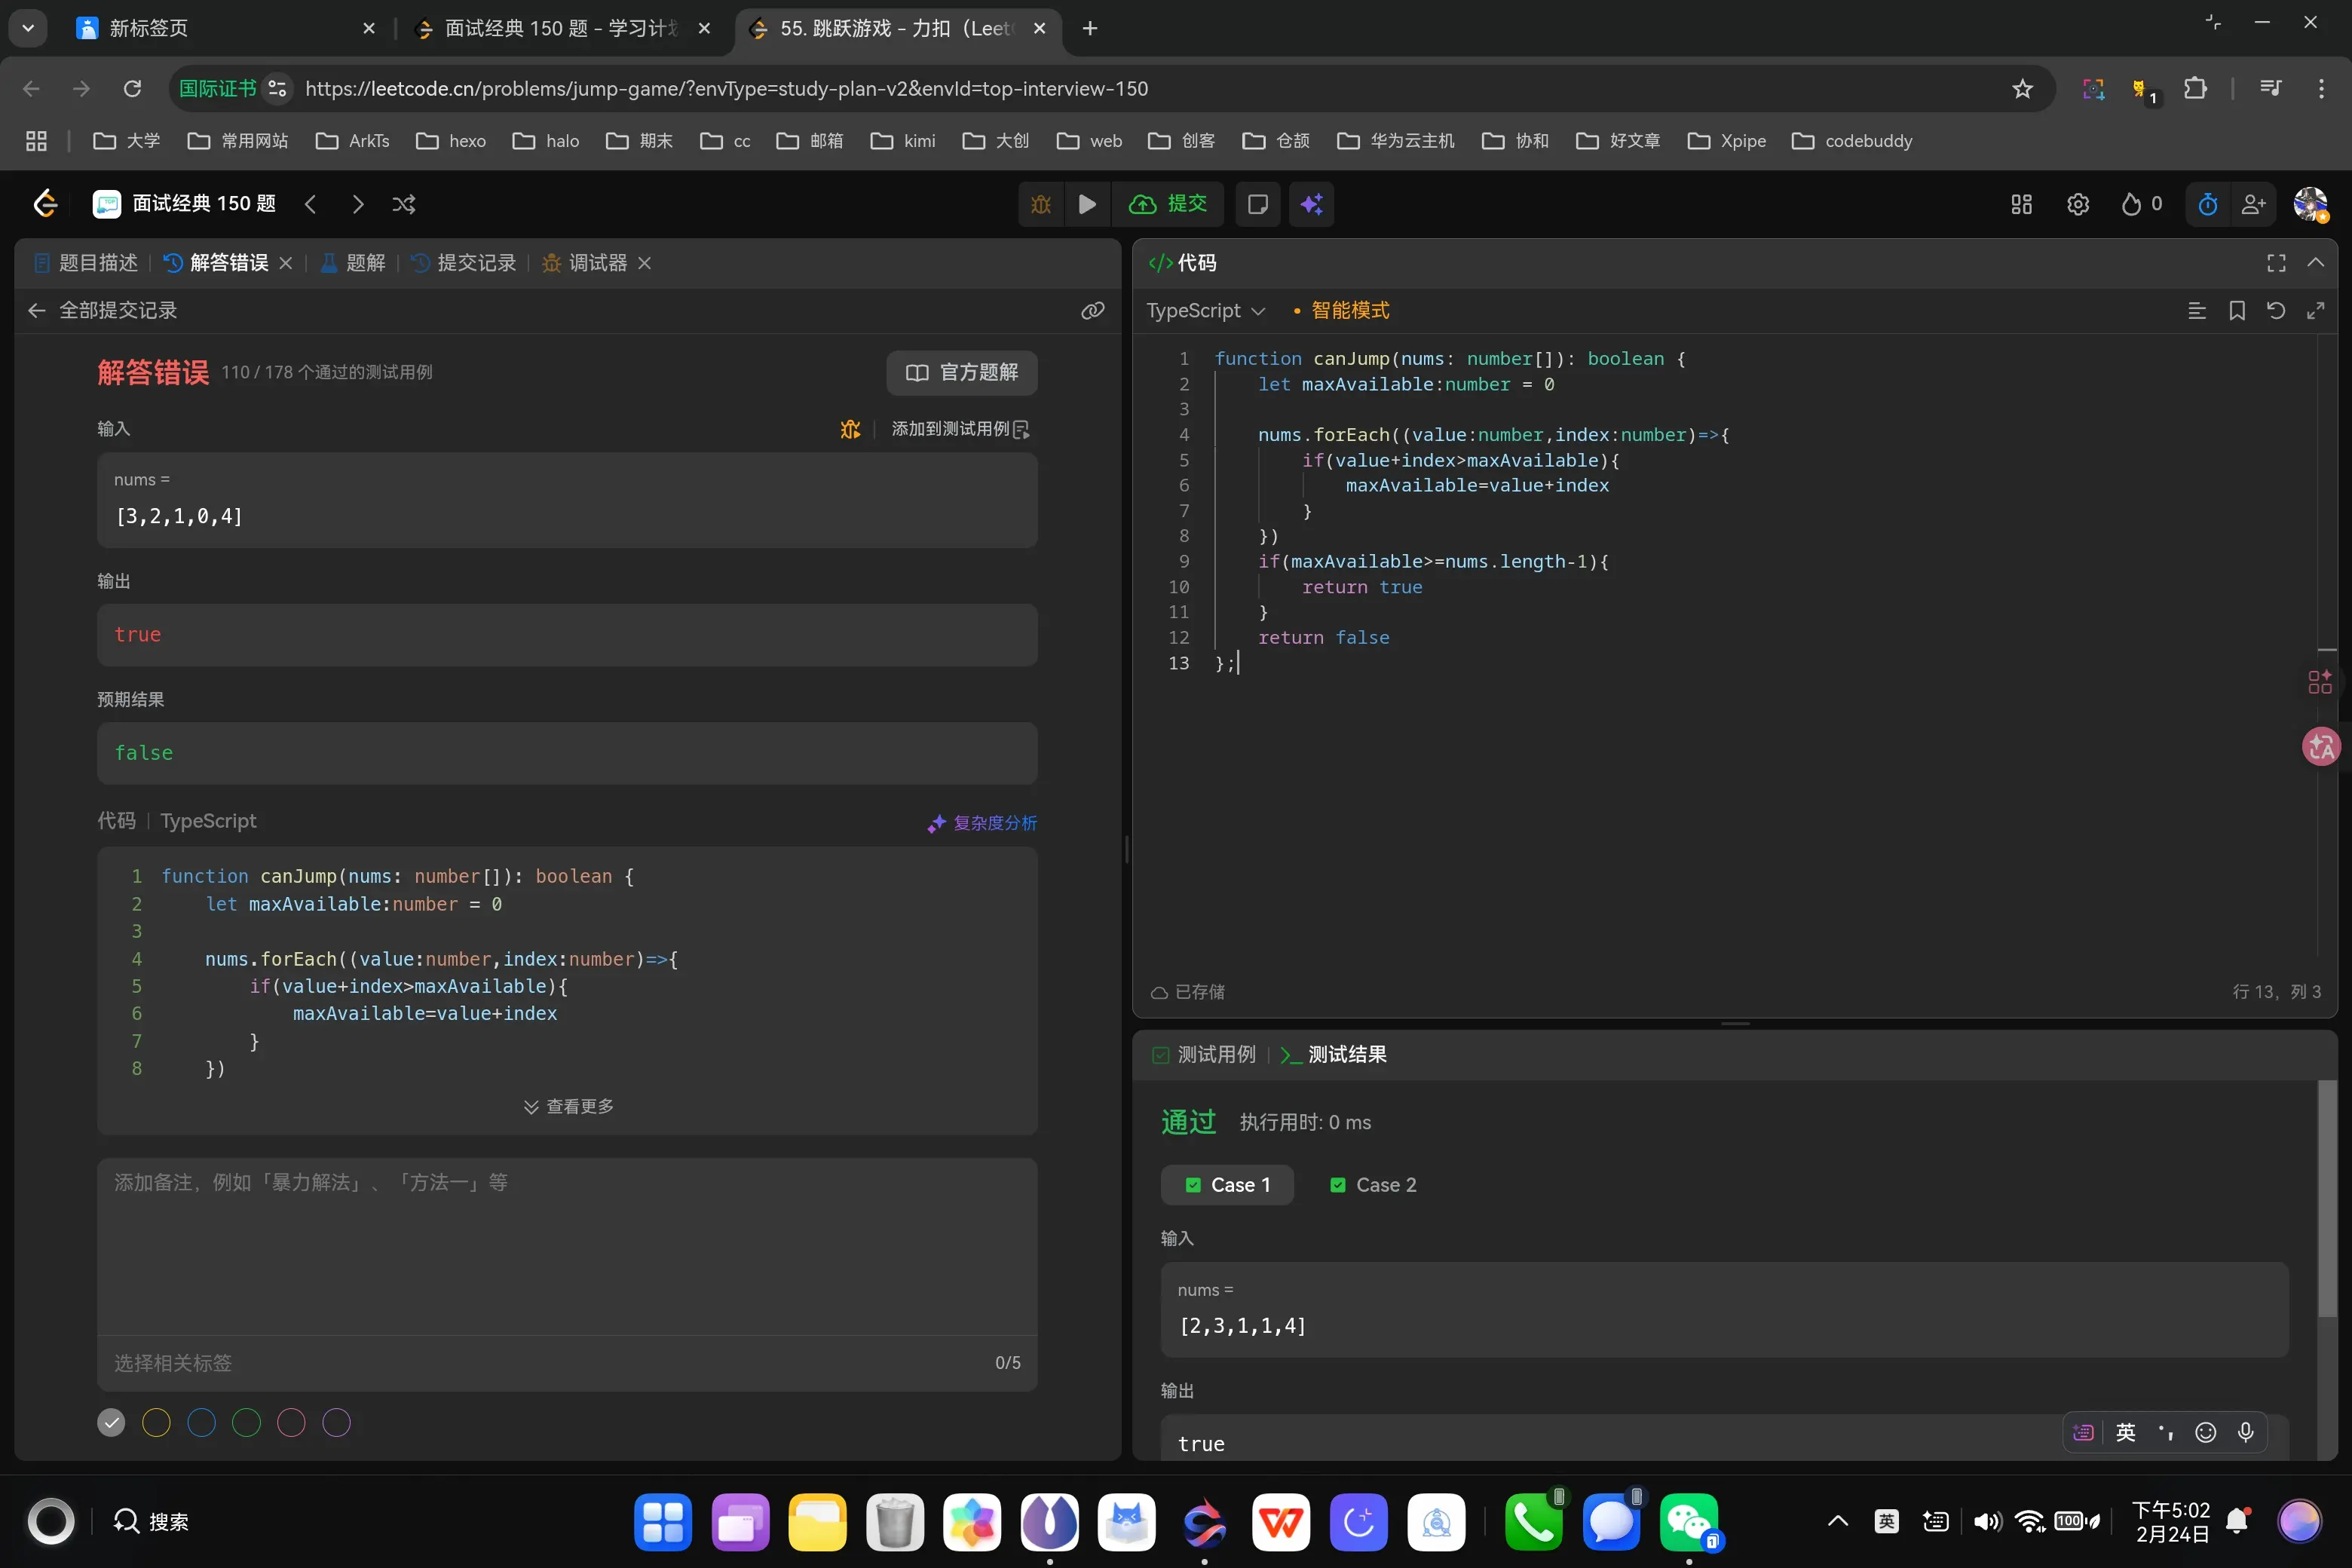Switch to 提交记录 tab

[464, 263]
